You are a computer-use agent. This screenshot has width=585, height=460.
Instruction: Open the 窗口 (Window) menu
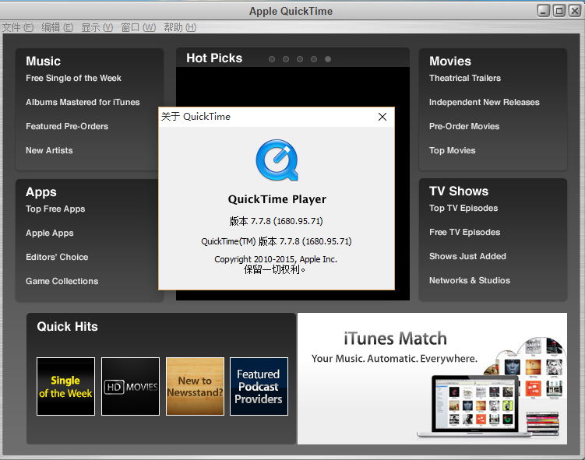tap(138, 27)
